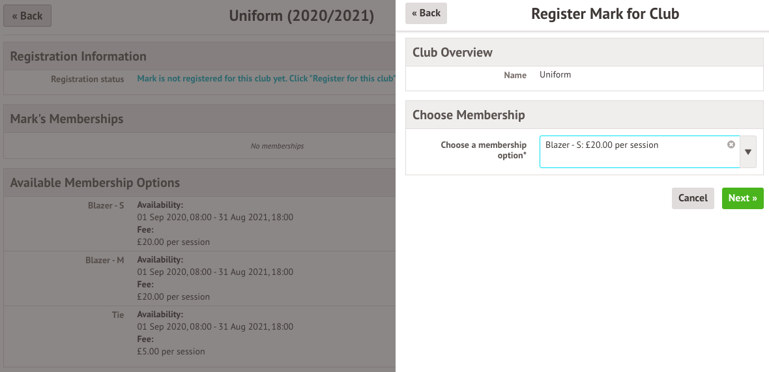Click the Registration Information section header
Viewport: 769px width, 372px height.
pyautogui.click(x=78, y=56)
